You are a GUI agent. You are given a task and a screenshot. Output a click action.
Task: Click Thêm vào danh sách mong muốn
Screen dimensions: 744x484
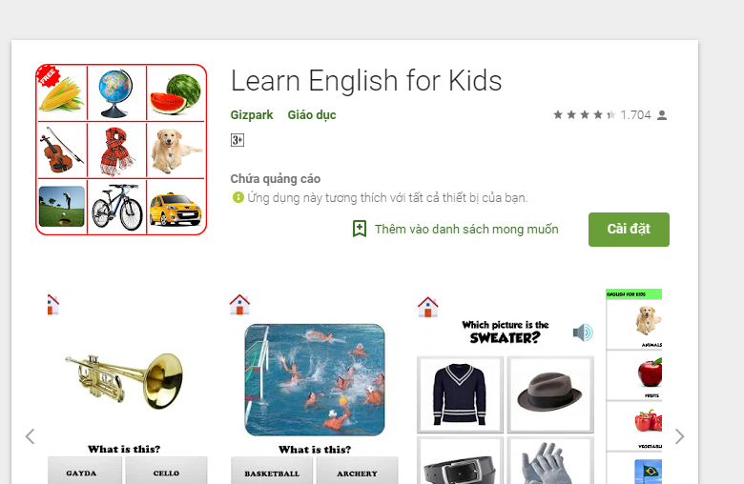coord(466,230)
